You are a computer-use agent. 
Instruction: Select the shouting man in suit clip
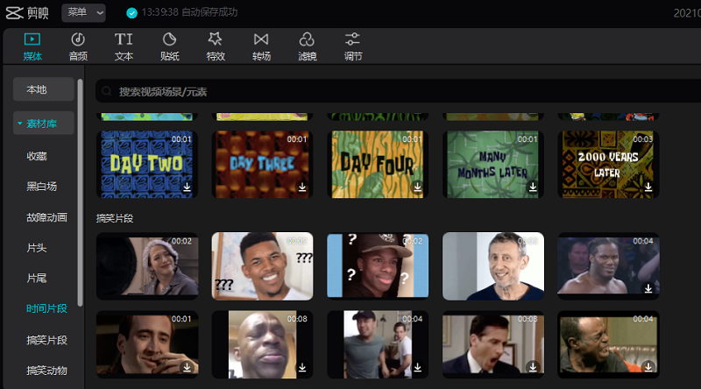pos(493,344)
